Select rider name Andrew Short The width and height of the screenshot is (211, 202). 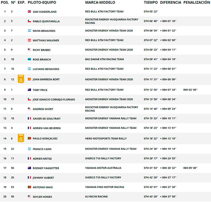coord(43,109)
